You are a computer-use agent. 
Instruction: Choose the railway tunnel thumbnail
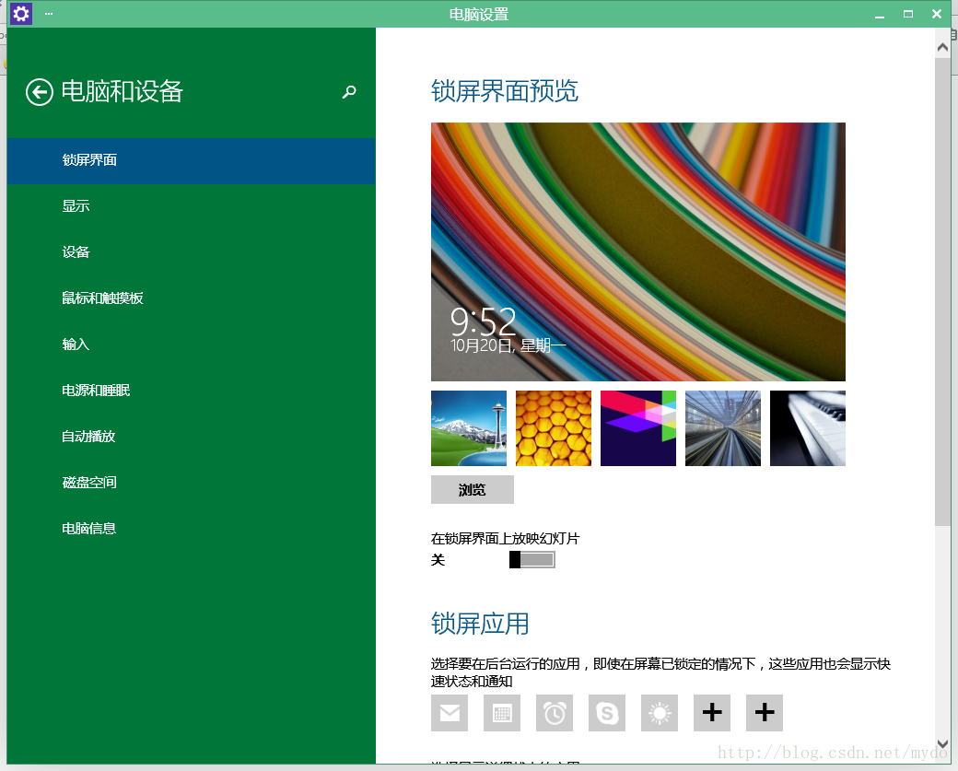coord(723,428)
